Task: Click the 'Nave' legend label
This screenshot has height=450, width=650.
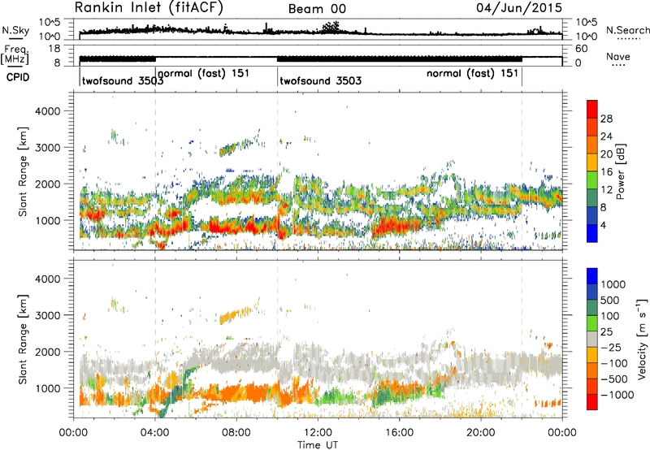Action: point(618,56)
